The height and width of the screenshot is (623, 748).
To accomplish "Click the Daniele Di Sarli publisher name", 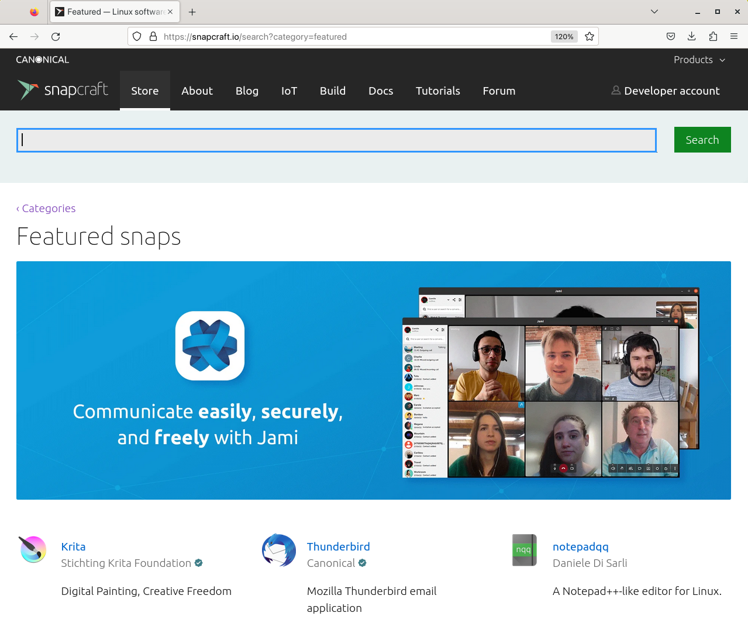I will click(590, 563).
